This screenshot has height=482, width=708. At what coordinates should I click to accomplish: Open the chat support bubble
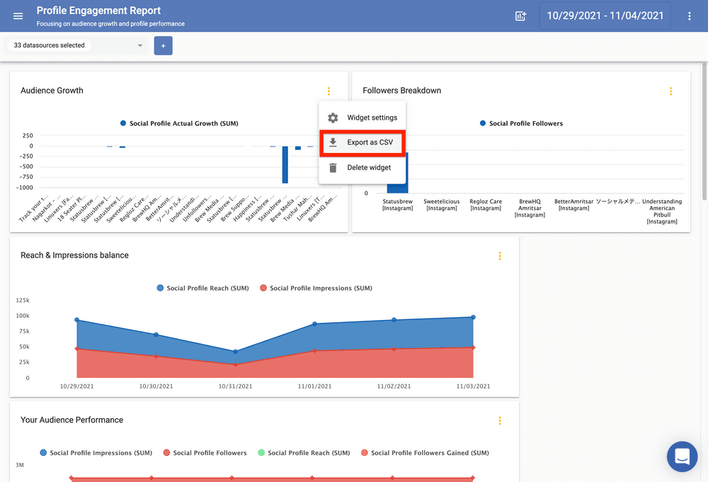(x=682, y=457)
